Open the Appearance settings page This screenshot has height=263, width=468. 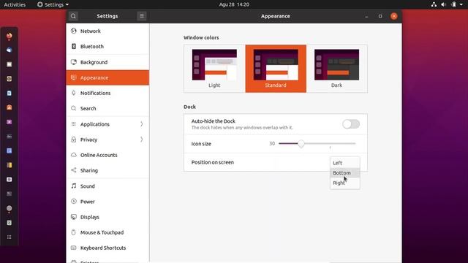(107, 77)
